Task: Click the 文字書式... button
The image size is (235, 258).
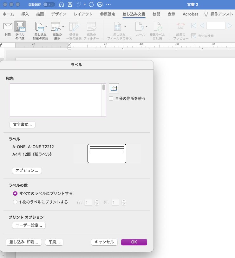Action: (x=23, y=124)
